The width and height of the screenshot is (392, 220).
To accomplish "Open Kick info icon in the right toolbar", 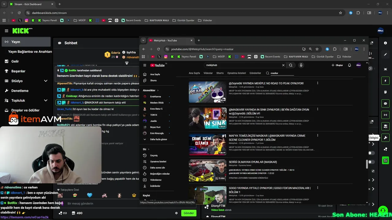I will (x=386, y=43).
